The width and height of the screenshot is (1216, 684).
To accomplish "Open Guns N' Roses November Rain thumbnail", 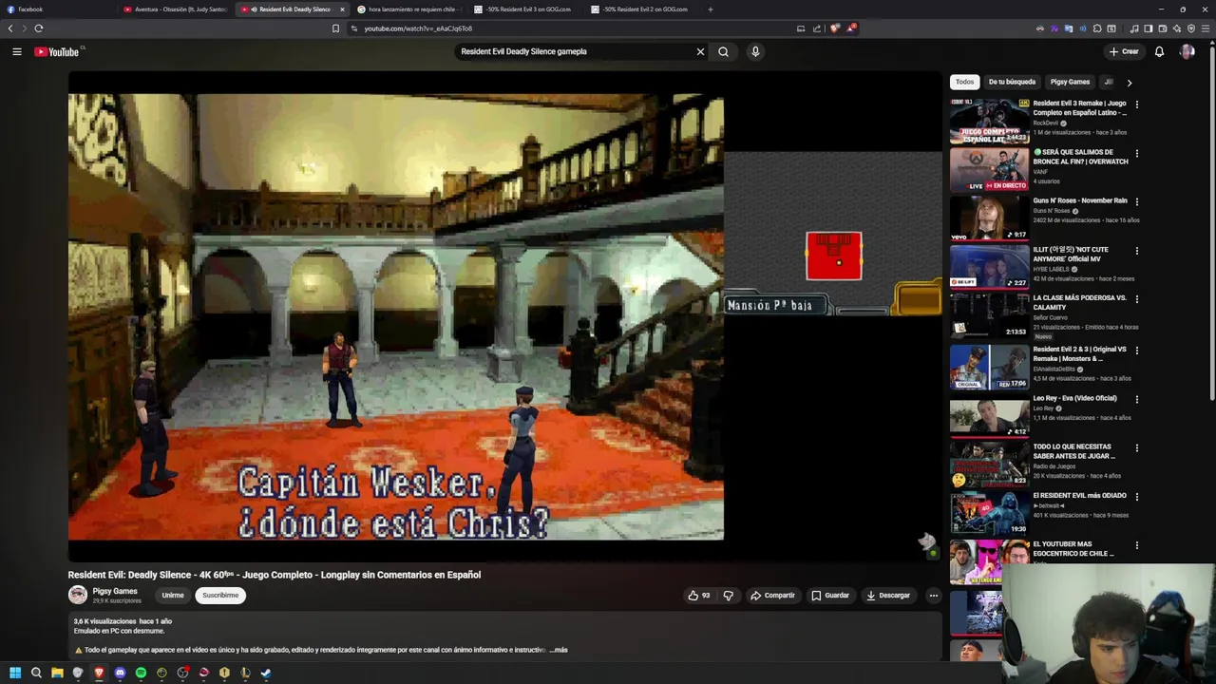I will pos(989,218).
